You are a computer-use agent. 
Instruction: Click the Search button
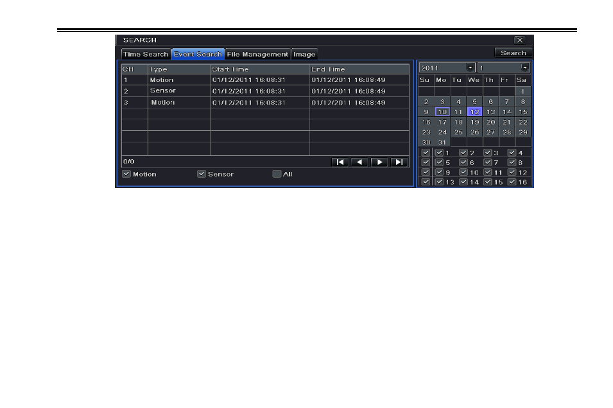pos(514,53)
